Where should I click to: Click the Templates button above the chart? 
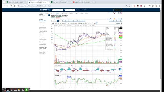(111, 21)
